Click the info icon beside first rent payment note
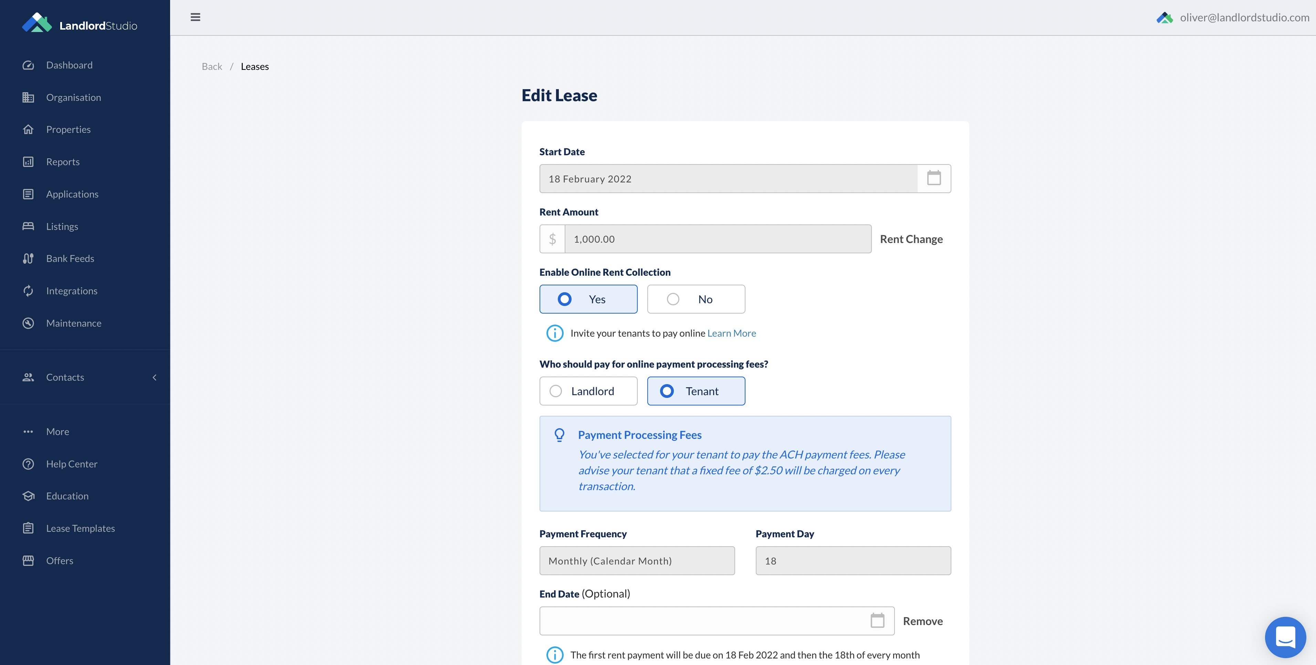The image size is (1316, 665). [x=555, y=655]
